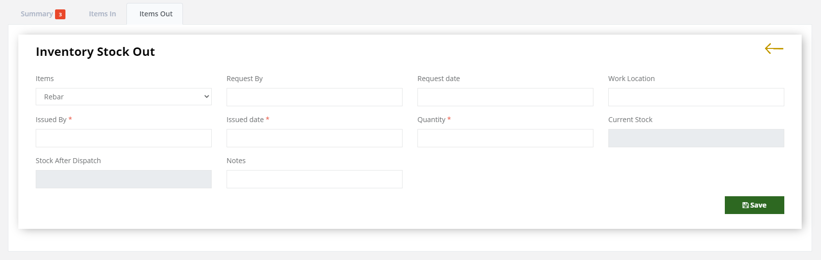Click the Quantity input box

click(505, 138)
